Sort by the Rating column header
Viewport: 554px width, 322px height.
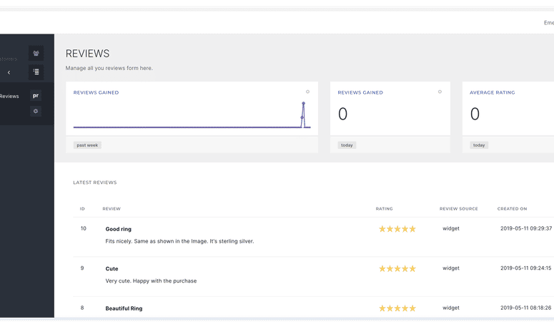[385, 209]
